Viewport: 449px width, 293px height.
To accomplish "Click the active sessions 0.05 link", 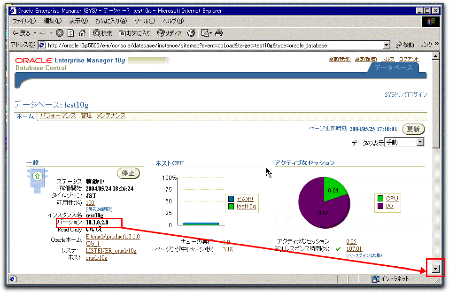I will (x=351, y=242).
